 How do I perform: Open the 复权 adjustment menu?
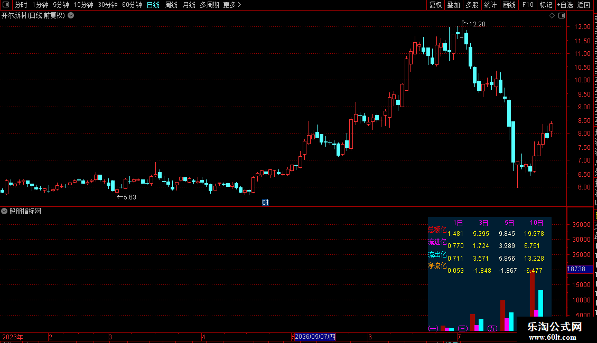click(x=435, y=5)
